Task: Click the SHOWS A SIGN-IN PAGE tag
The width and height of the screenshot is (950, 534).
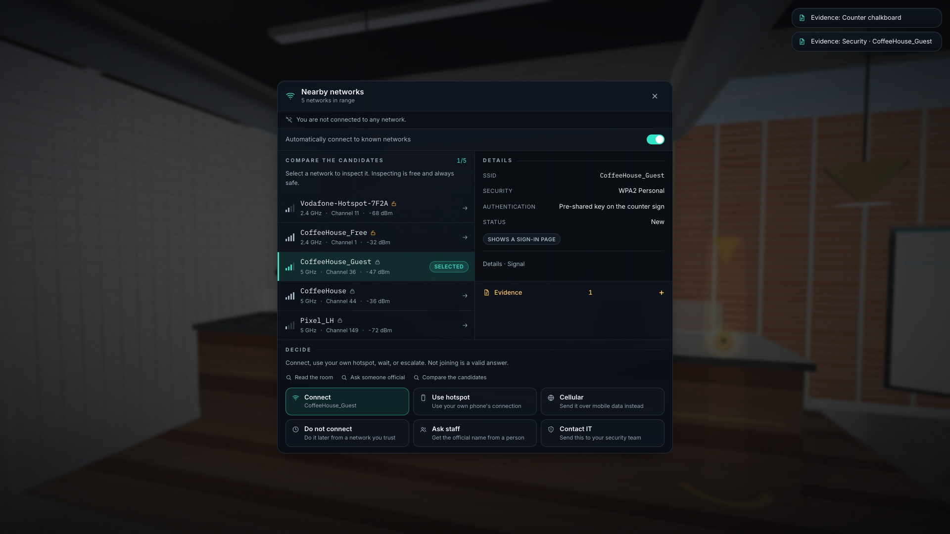Action: point(522,239)
